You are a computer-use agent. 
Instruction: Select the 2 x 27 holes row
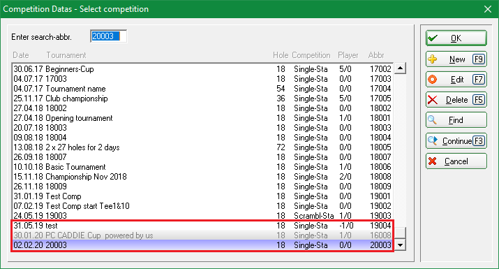[202, 147]
